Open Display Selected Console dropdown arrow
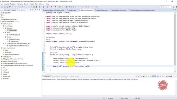 click(162, 76)
